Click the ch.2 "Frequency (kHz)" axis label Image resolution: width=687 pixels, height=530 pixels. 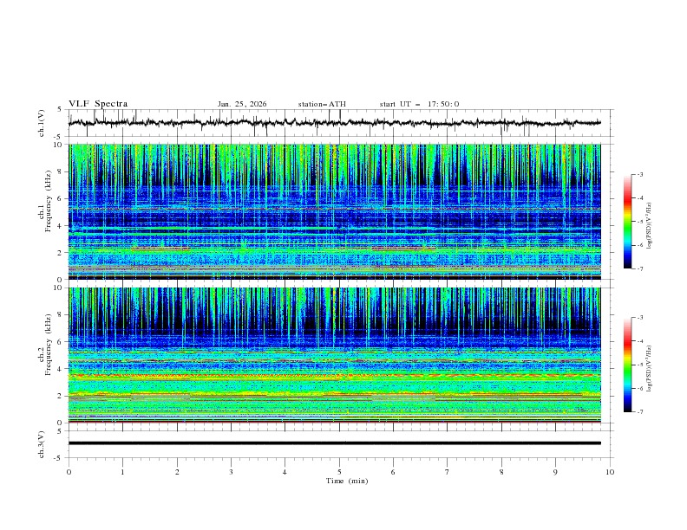(48, 345)
